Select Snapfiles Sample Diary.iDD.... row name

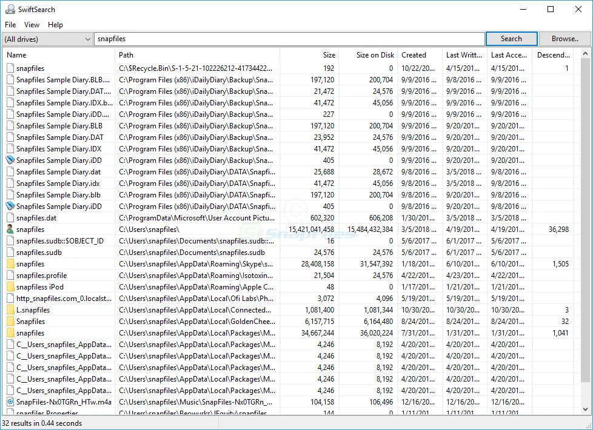63,114
